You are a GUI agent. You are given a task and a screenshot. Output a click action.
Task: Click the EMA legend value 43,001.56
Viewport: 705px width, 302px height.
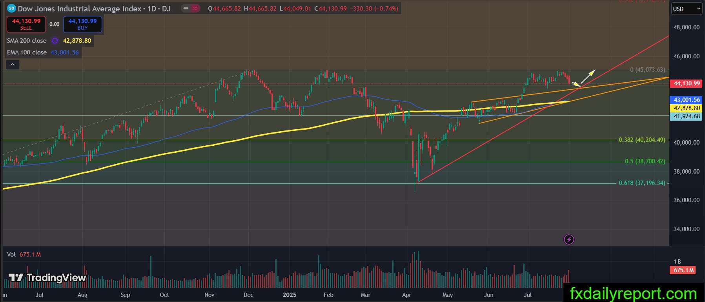coord(65,52)
